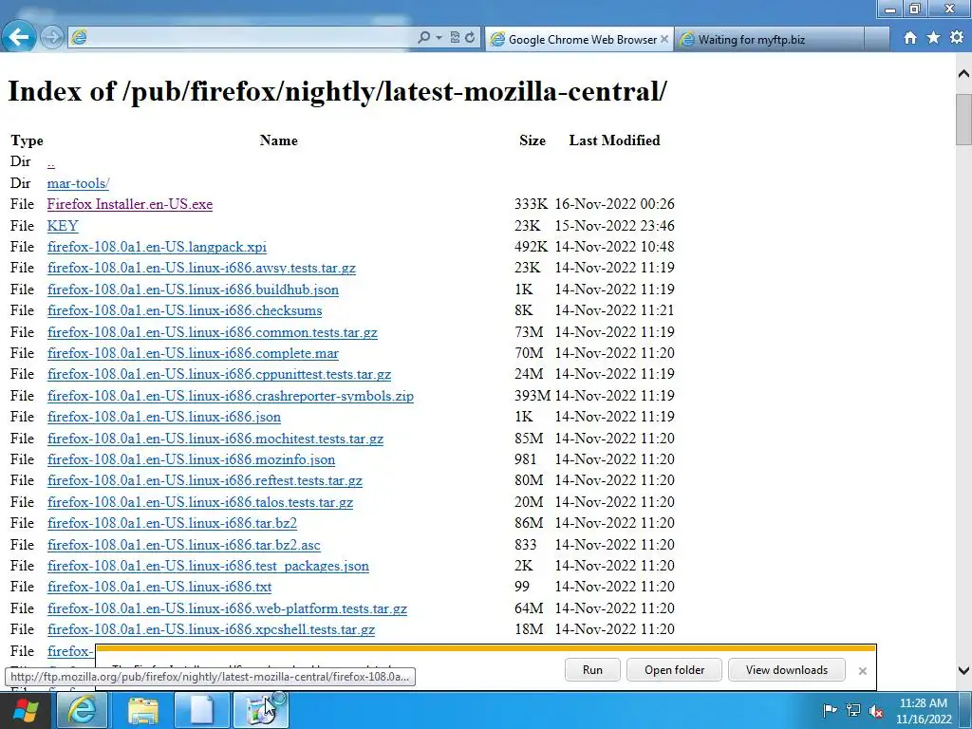Open Windows Explorer folder taskbar icon
Viewport: 972px width, 729px height.
click(142, 710)
